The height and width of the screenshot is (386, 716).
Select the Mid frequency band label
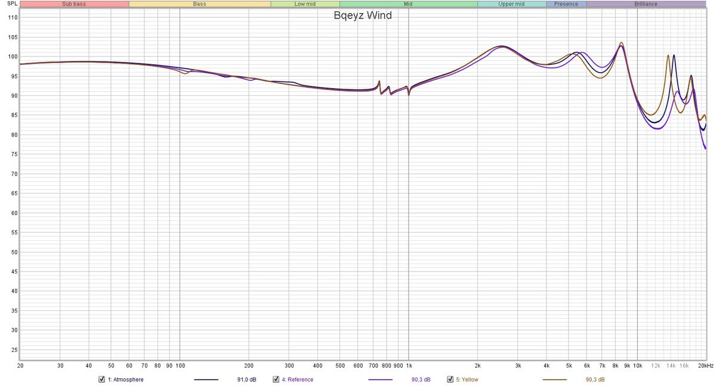pyautogui.click(x=408, y=4)
